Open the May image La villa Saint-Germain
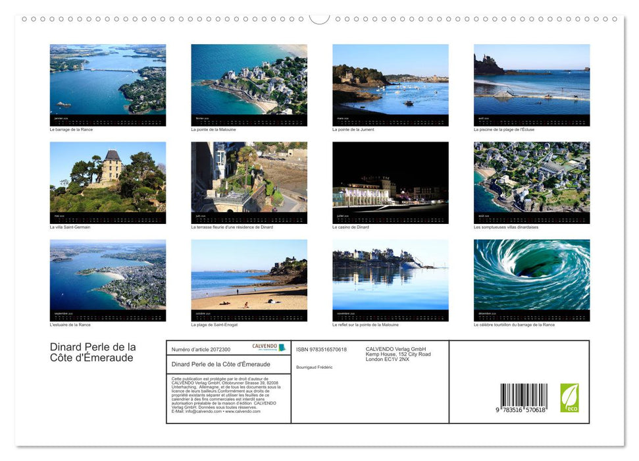The width and height of the screenshot is (639, 461). [108, 182]
